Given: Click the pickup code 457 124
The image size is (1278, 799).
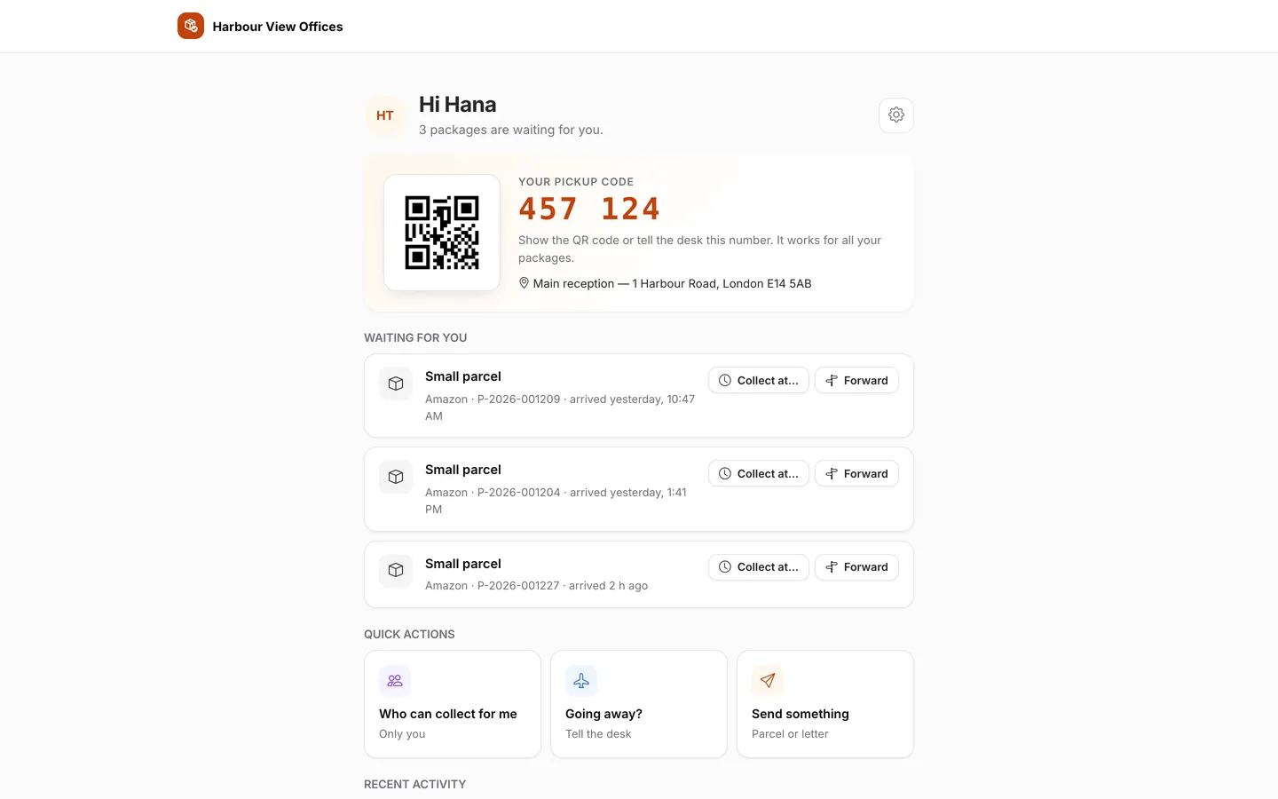Looking at the screenshot, I should tap(589, 210).
